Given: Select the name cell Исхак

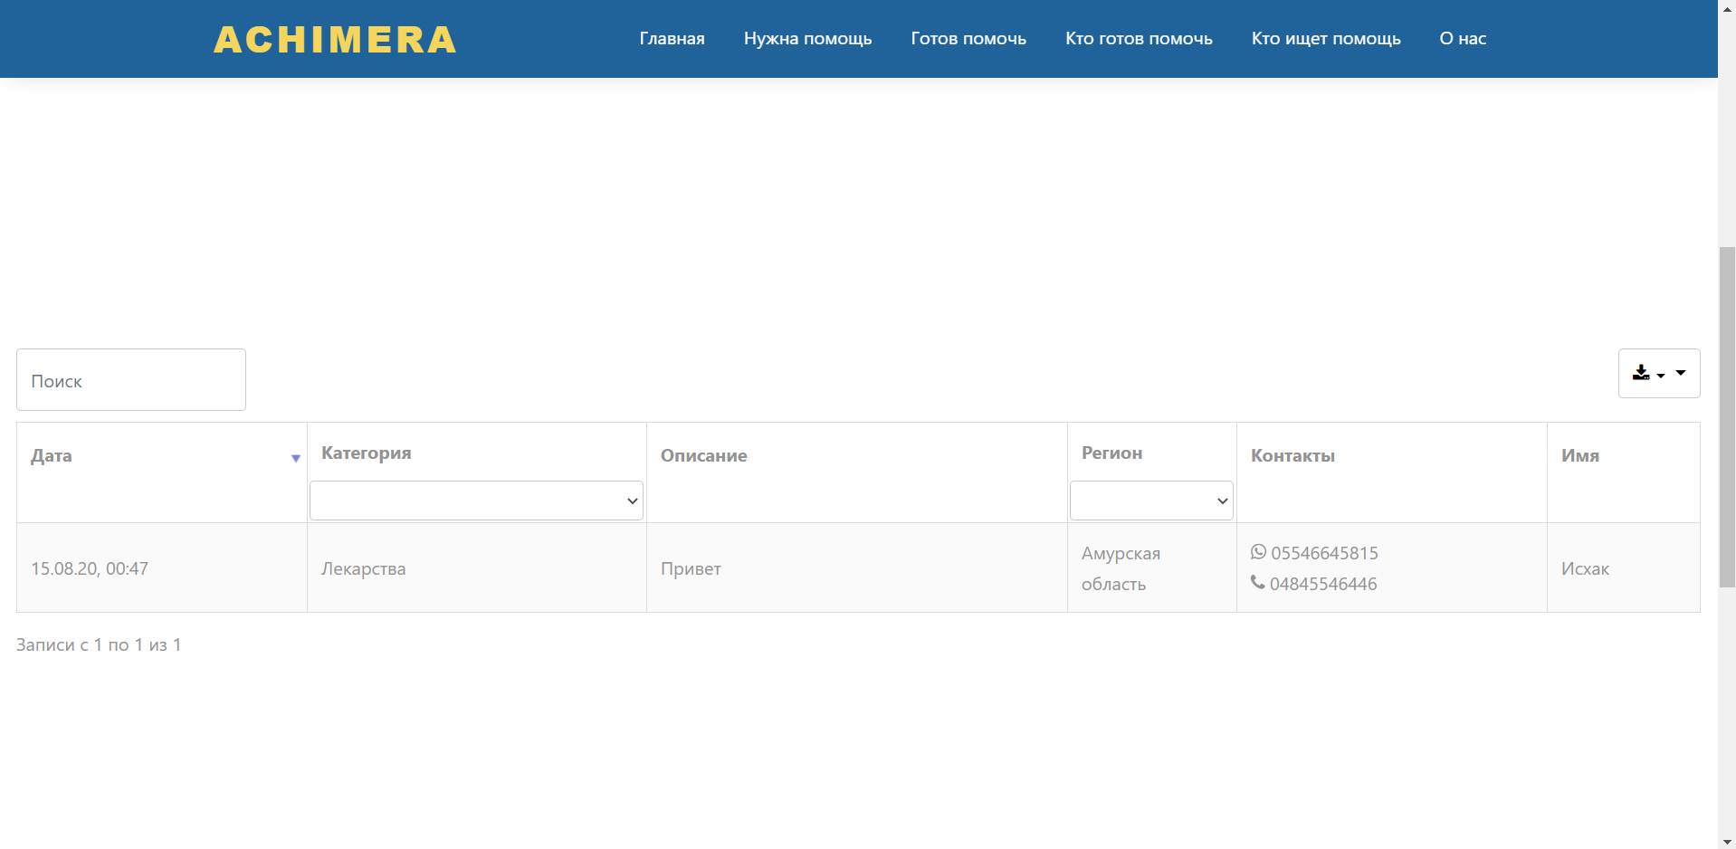Looking at the screenshot, I should pyautogui.click(x=1624, y=568).
